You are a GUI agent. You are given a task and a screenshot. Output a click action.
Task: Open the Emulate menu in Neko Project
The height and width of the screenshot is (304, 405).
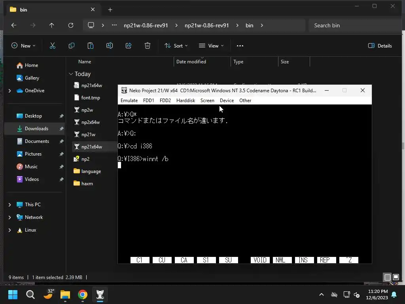(x=129, y=101)
